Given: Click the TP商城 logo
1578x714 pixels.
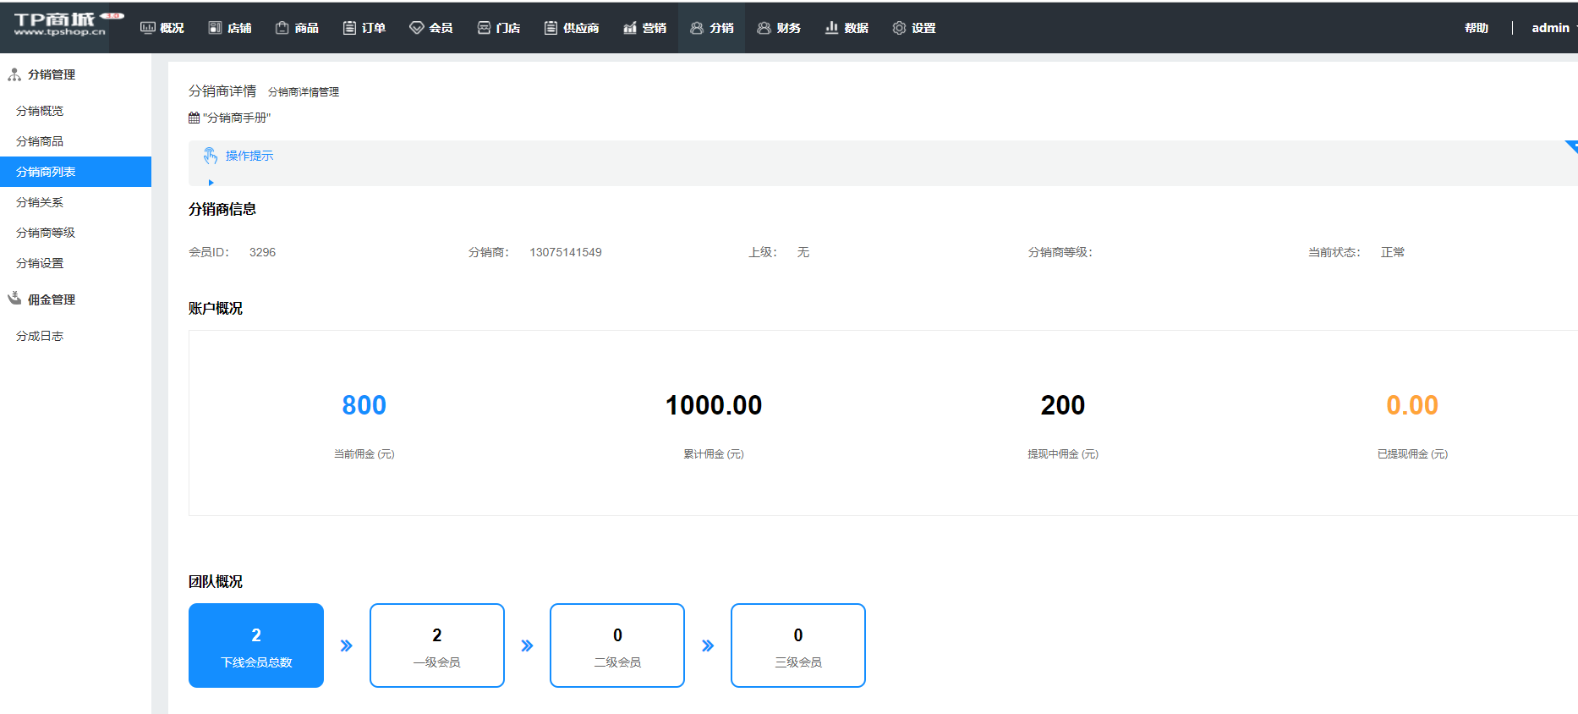Looking at the screenshot, I should 60,25.
